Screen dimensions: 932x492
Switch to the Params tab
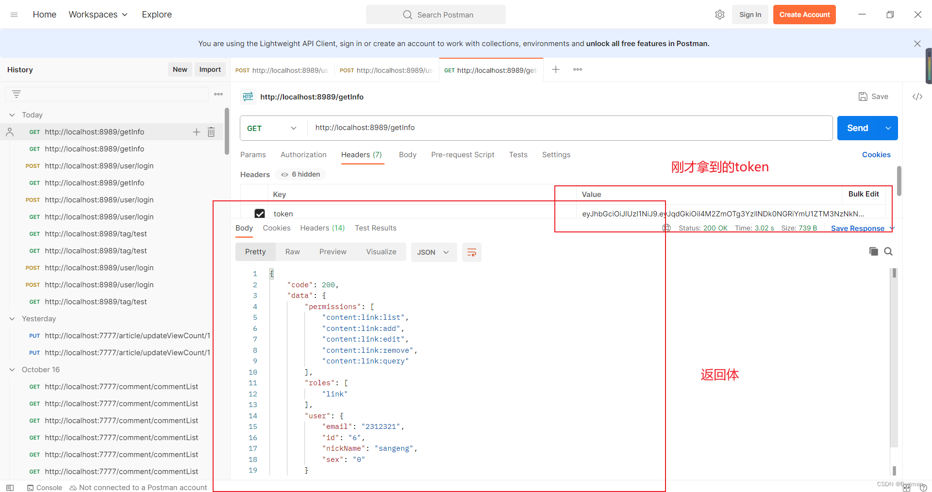coord(253,155)
